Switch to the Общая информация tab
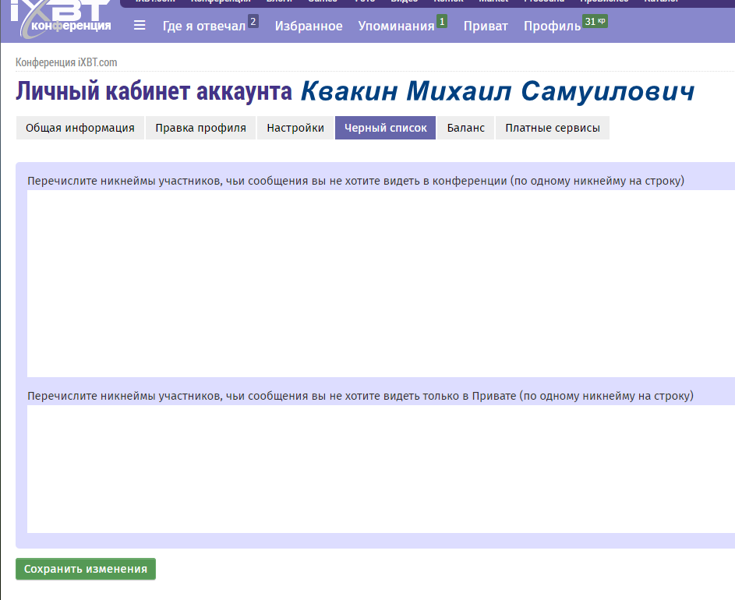 coord(80,129)
